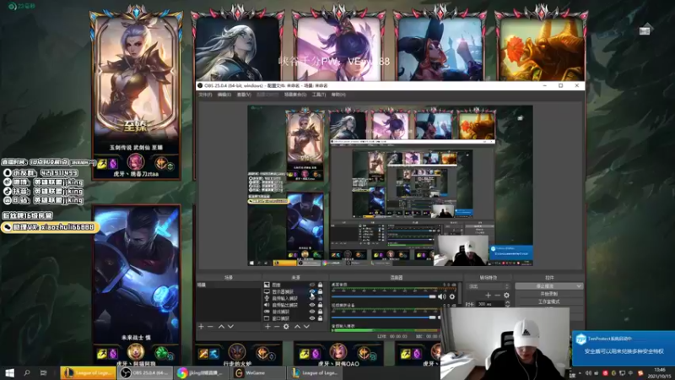Open 帮助(H) Help menu in OBS

tap(339, 95)
